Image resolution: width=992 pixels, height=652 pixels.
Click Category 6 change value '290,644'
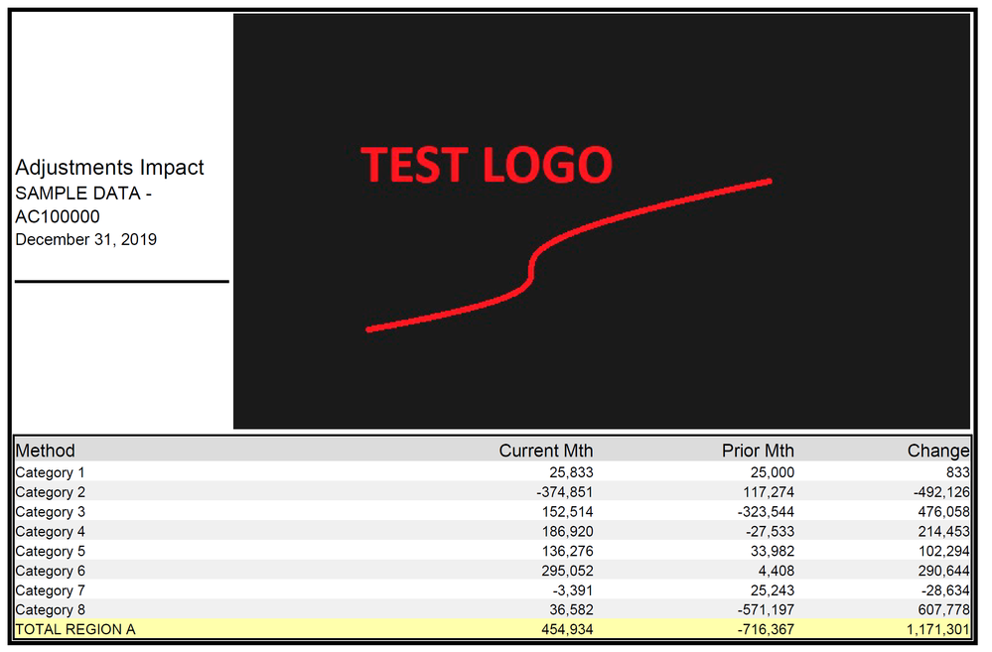(x=944, y=571)
